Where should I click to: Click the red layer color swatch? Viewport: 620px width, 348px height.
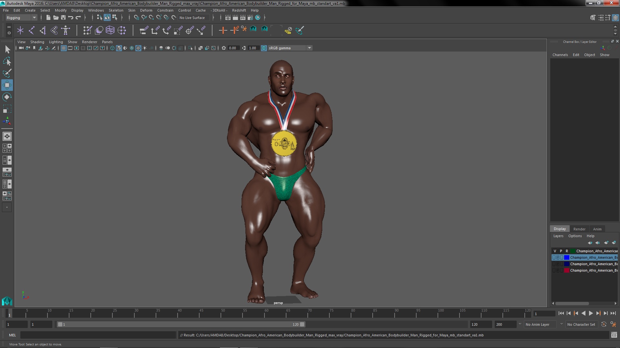click(x=567, y=270)
